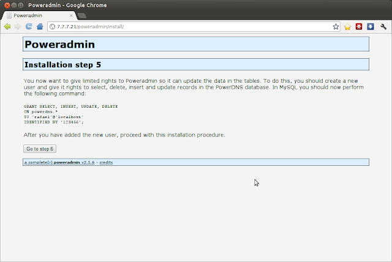Click the GRANT SELECT command line
The width and height of the screenshot is (392, 262).
pos(71,107)
